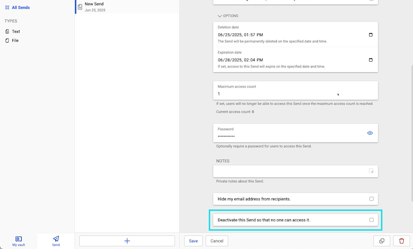Click the copy Send link icon
Viewport: 413px width, 249px height.
click(x=382, y=241)
